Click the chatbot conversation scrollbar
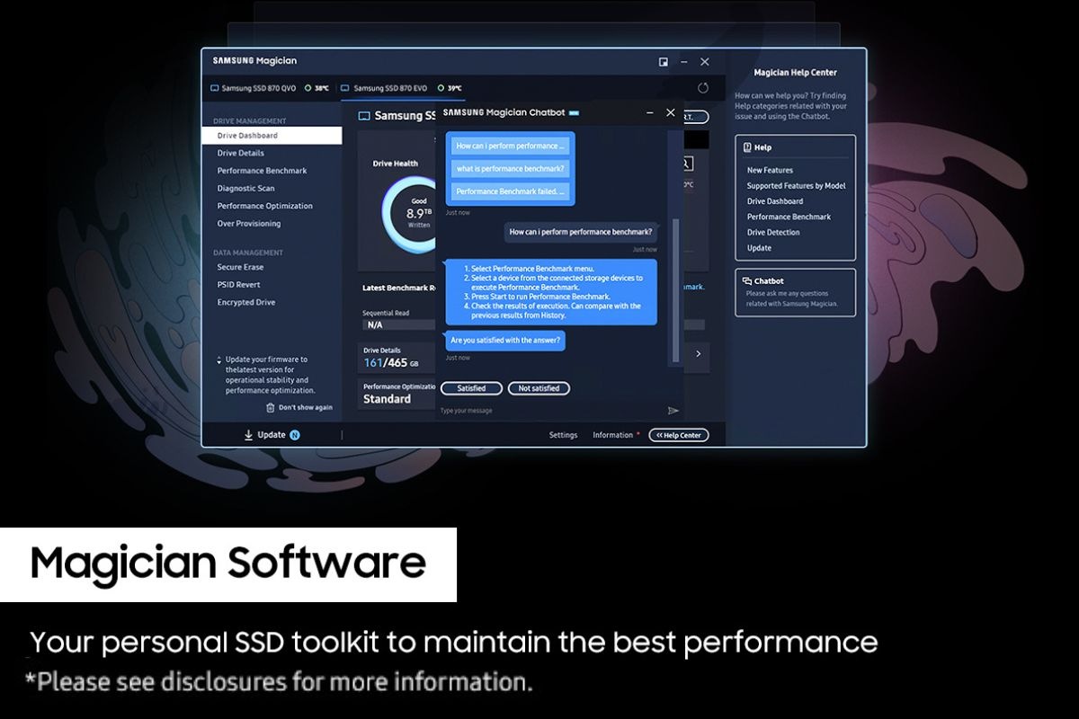The height and width of the screenshot is (719, 1079). click(675, 288)
